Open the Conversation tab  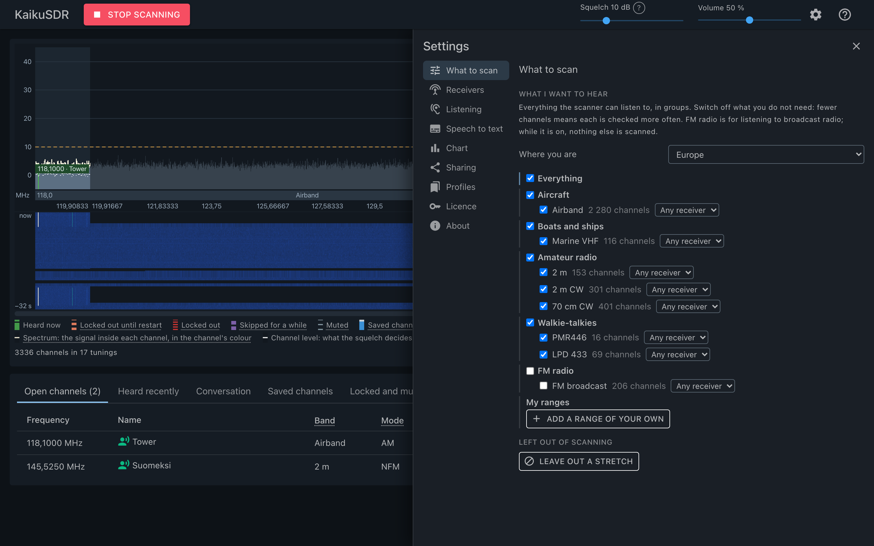pyautogui.click(x=223, y=391)
